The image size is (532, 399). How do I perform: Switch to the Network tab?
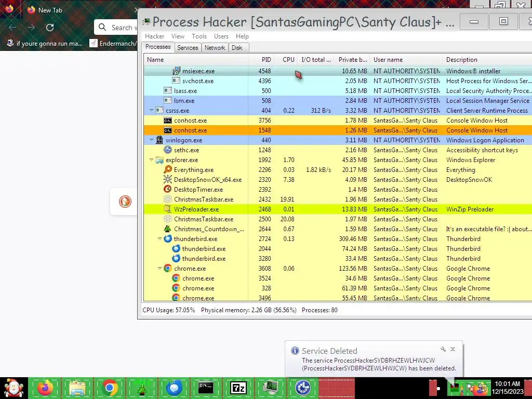(x=215, y=48)
